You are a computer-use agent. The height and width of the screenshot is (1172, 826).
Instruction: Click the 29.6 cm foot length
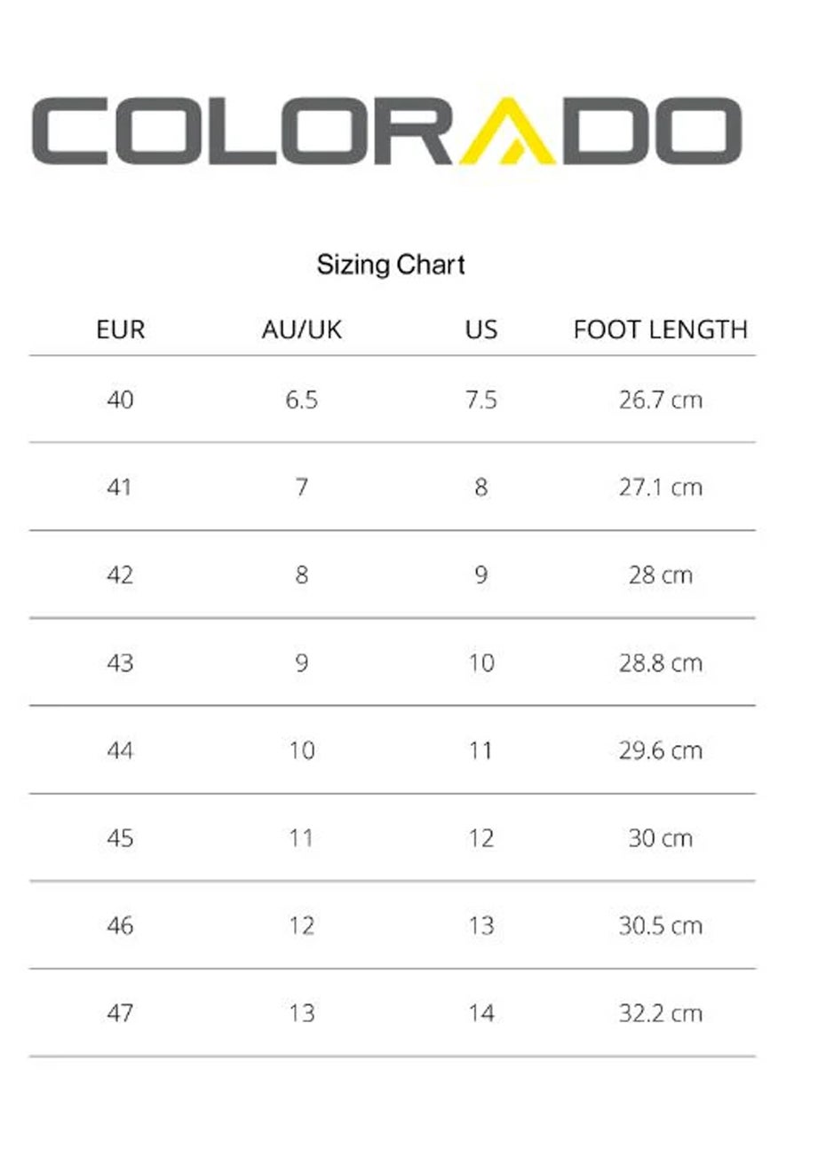pos(660,750)
